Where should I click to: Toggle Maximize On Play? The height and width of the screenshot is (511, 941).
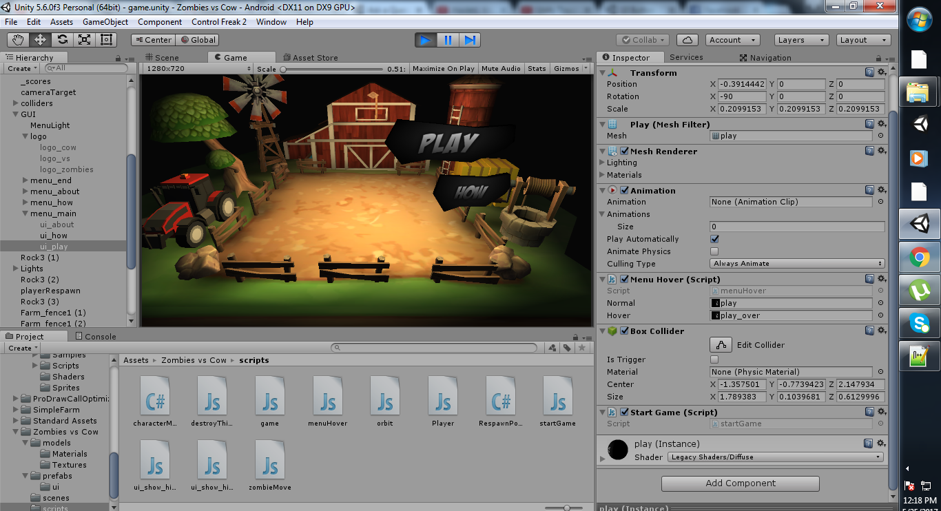click(x=444, y=69)
